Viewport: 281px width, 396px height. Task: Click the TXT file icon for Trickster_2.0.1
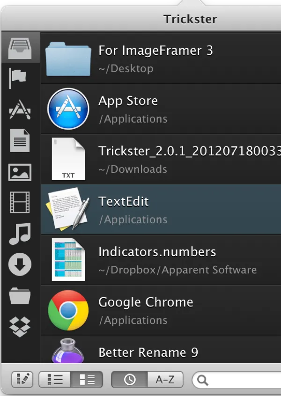coord(68,159)
